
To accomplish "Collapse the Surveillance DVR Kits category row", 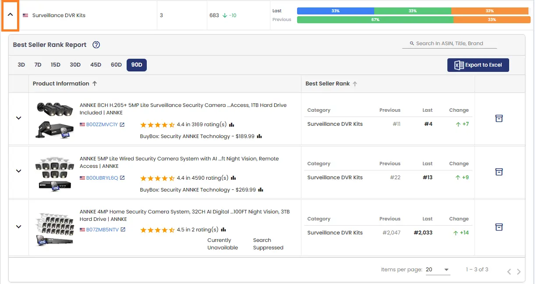I will pos(11,15).
